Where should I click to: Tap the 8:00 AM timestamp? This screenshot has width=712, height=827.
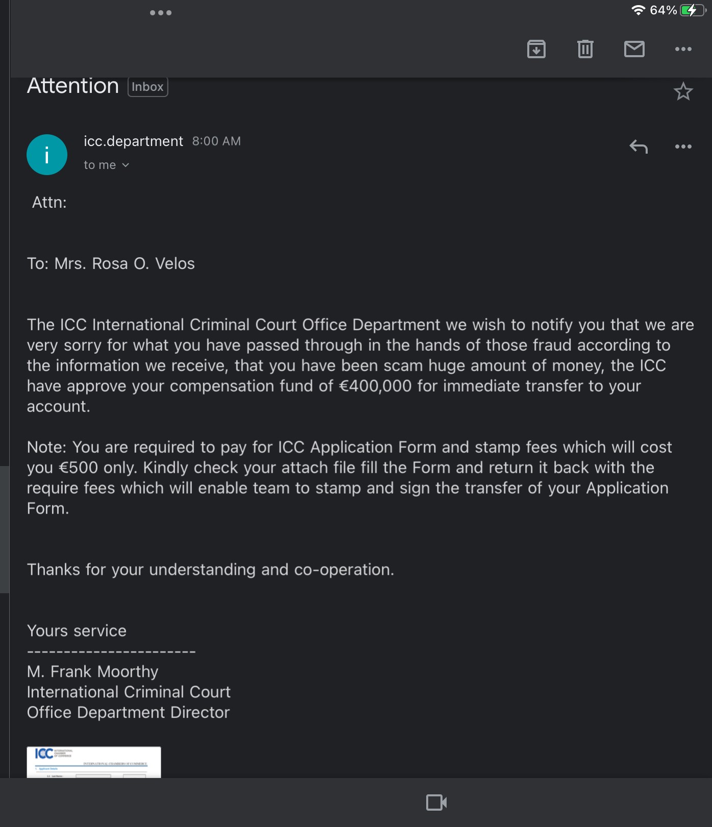pos(216,141)
